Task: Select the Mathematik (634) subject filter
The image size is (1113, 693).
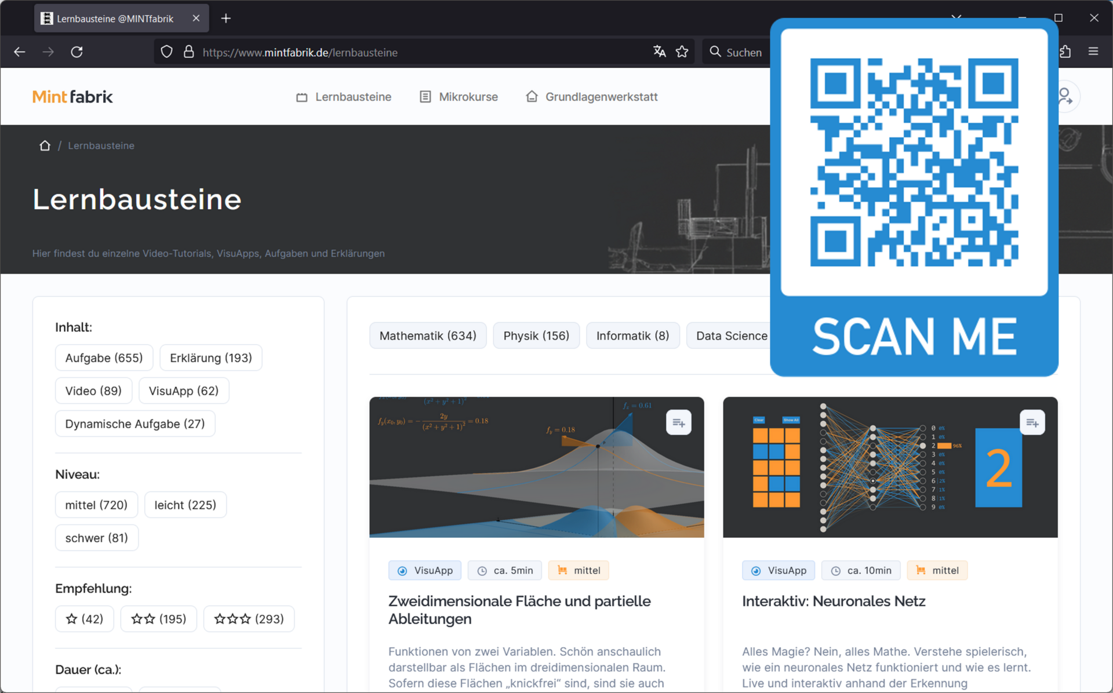Action: [x=428, y=336]
